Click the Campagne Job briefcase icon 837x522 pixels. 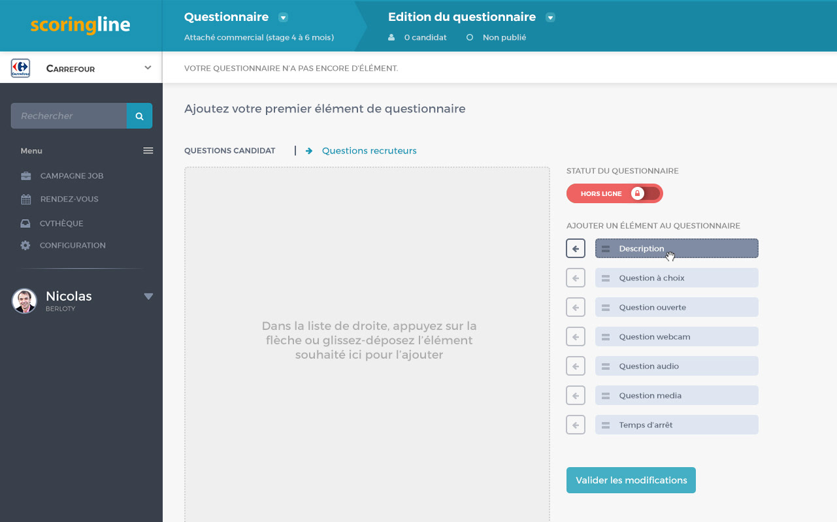click(x=25, y=176)
